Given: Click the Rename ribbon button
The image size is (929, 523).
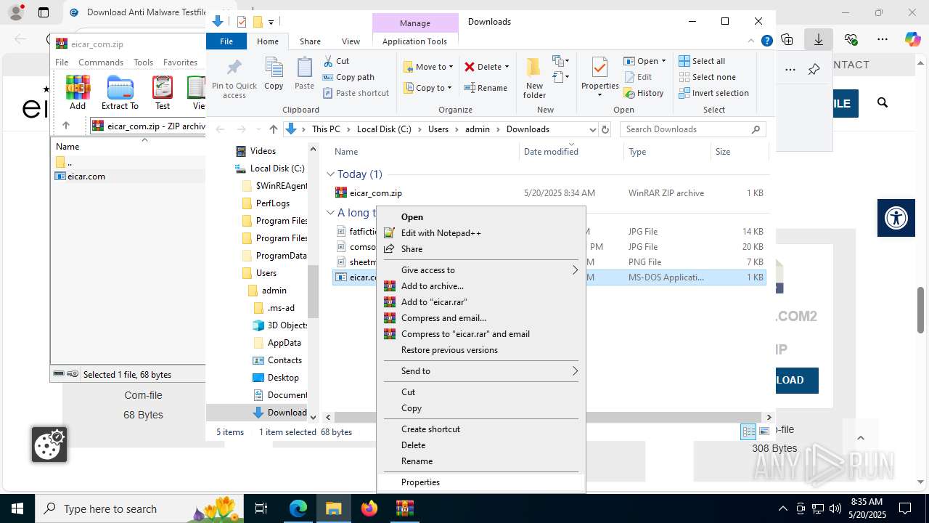Looking at the screenshot, I should pyautogui.click(x=486, y=88).
